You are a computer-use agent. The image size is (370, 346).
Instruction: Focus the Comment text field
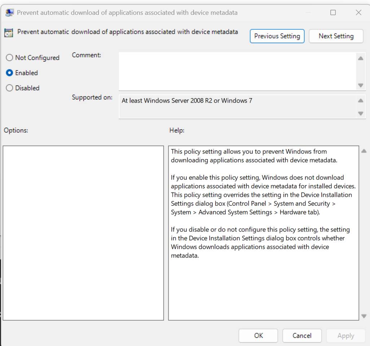click(237, 71)
